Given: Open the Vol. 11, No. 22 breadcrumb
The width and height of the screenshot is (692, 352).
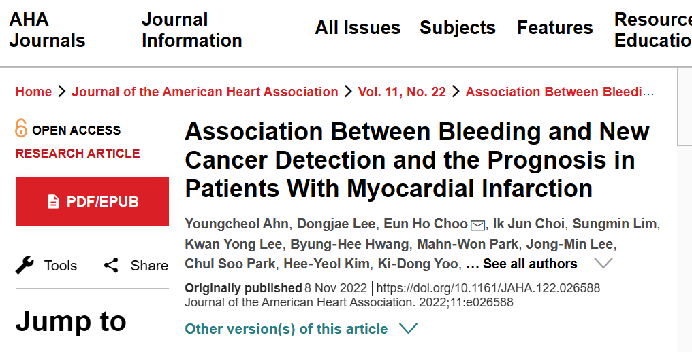Looking at the screenshot, I should click(x=402, y=92).
